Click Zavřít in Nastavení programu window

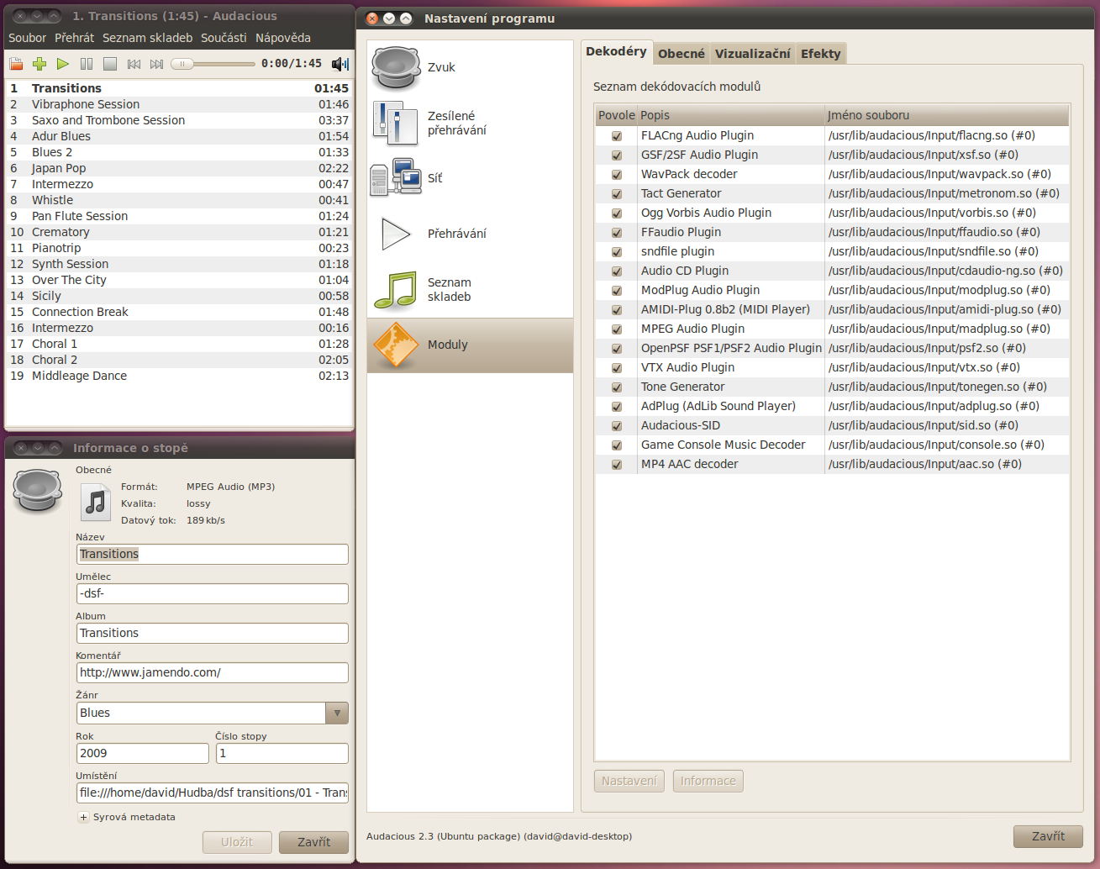point(1048,836)
